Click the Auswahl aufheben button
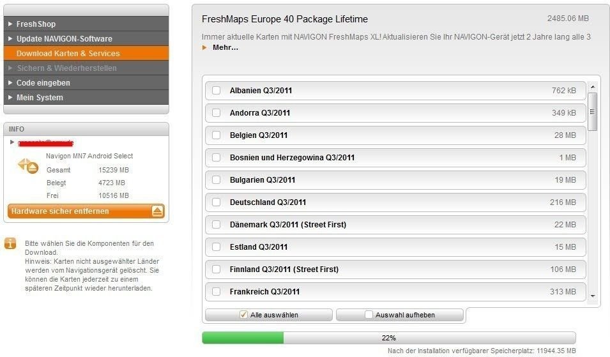 pos(400,315)
